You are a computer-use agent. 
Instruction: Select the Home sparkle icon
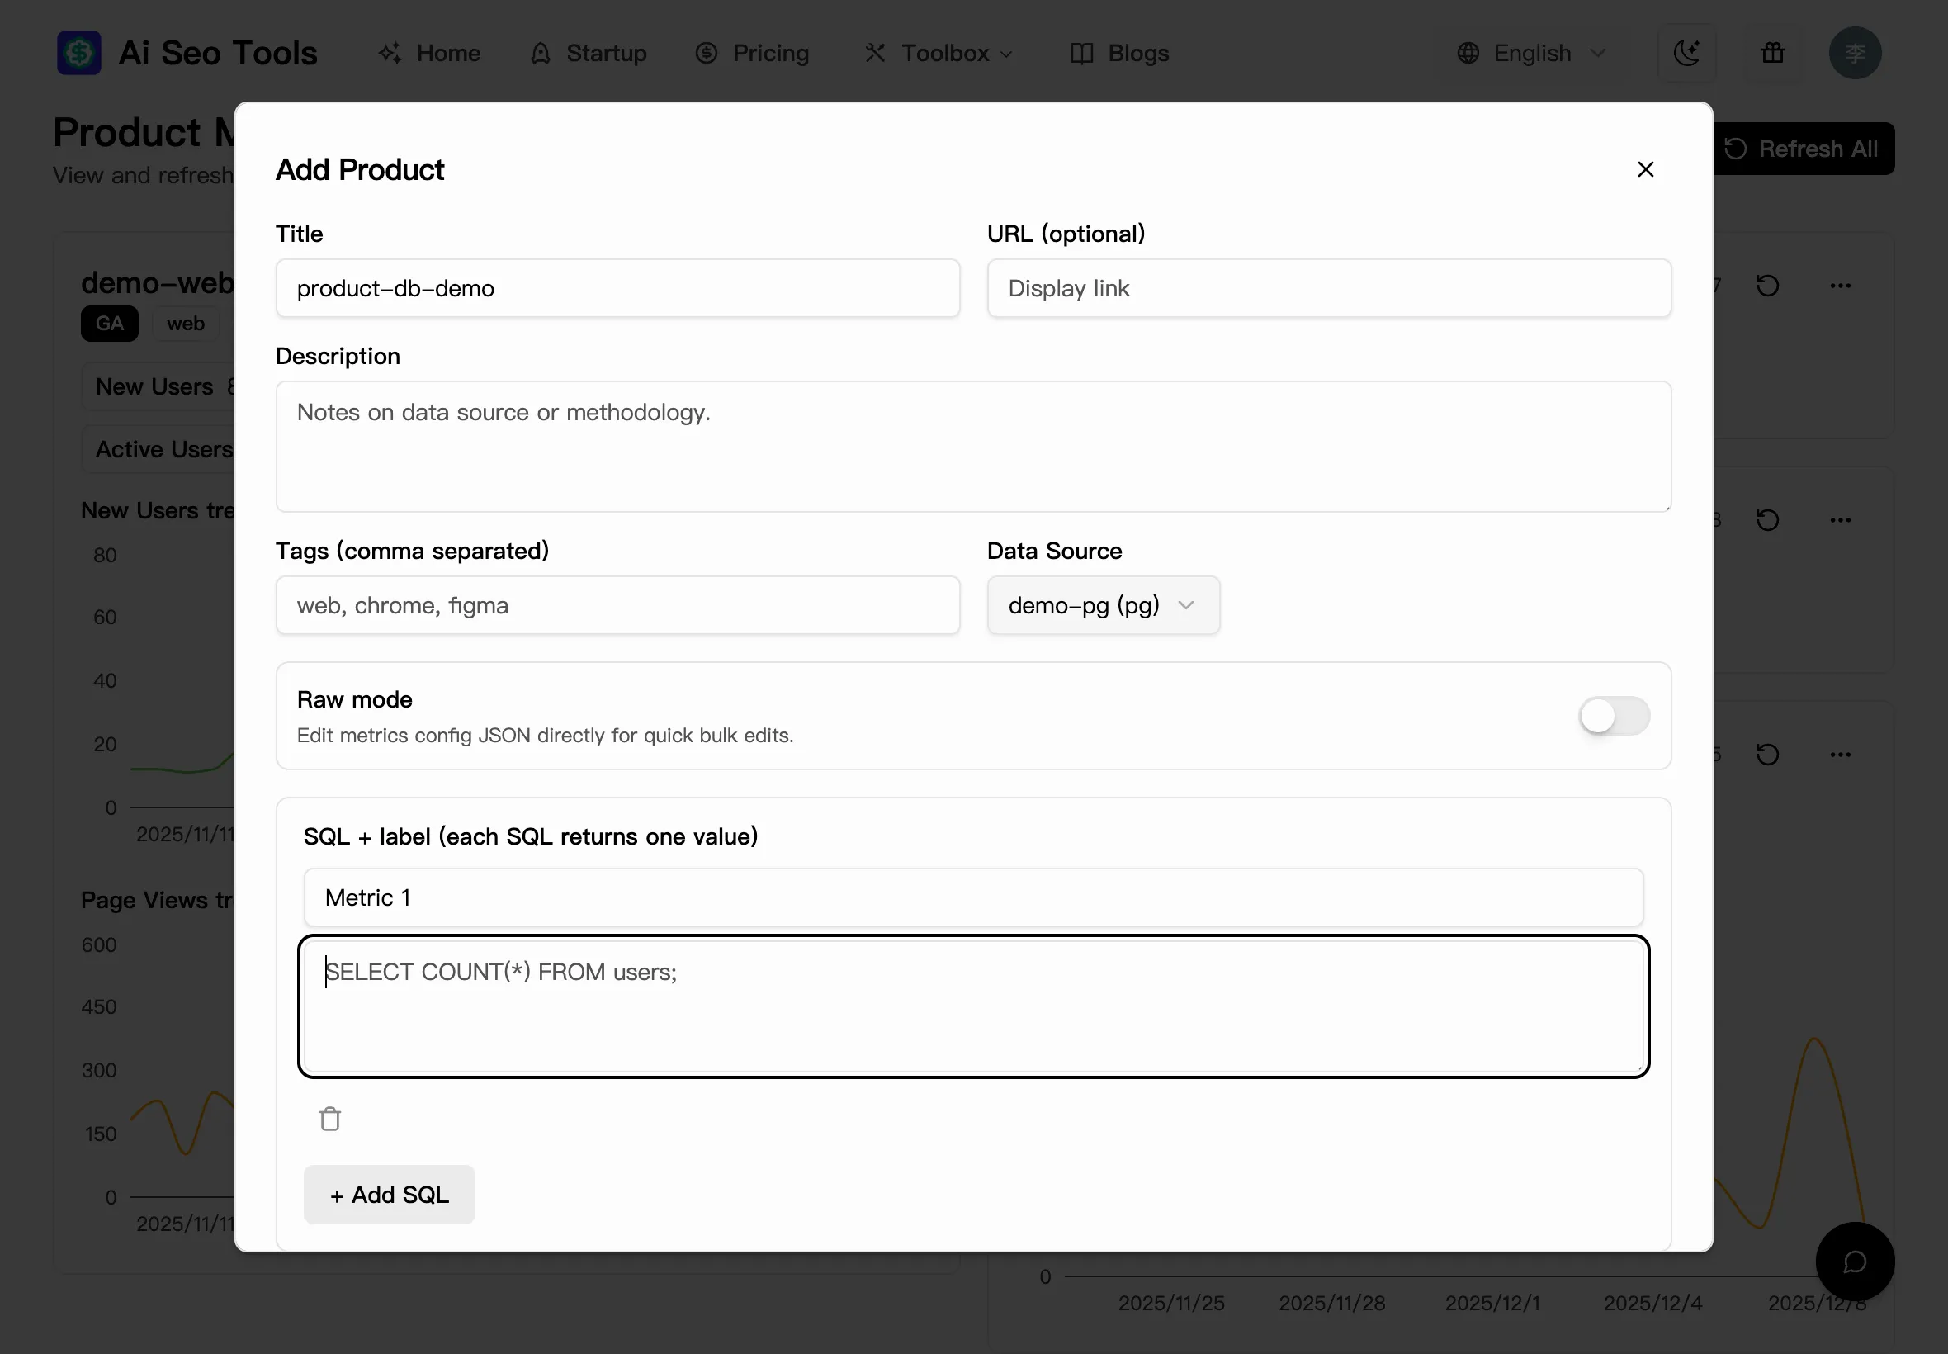click(x=391, y=53)
